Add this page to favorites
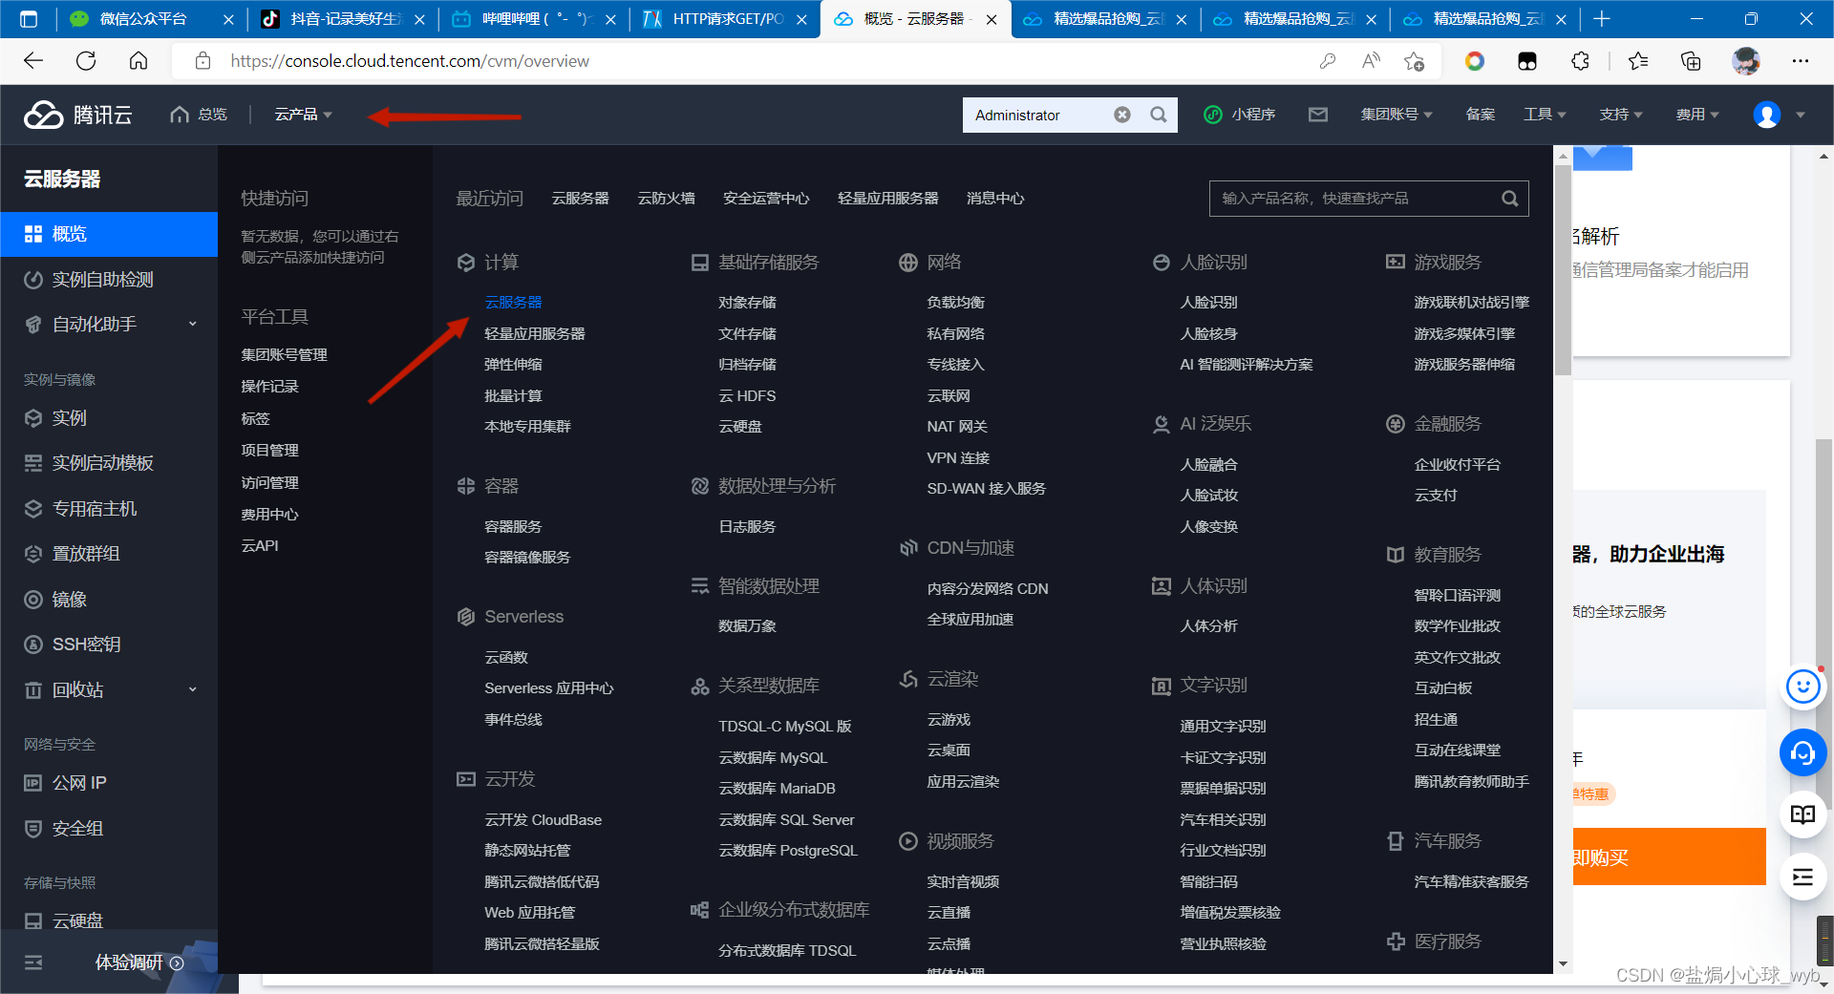Screen dimensions: 1834x994 coord(1415,61)
